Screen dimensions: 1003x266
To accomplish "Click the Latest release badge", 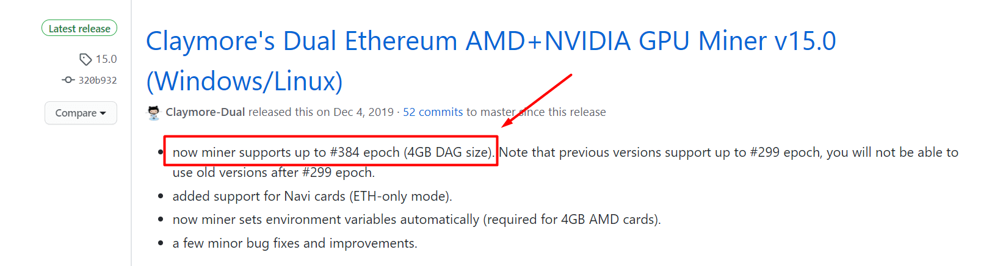I will coord(79,29).
